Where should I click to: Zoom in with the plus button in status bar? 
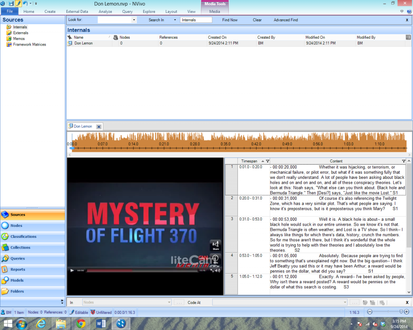point(407,312)
